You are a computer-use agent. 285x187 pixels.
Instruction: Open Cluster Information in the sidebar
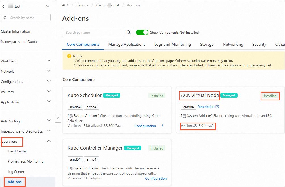(15, 31)
